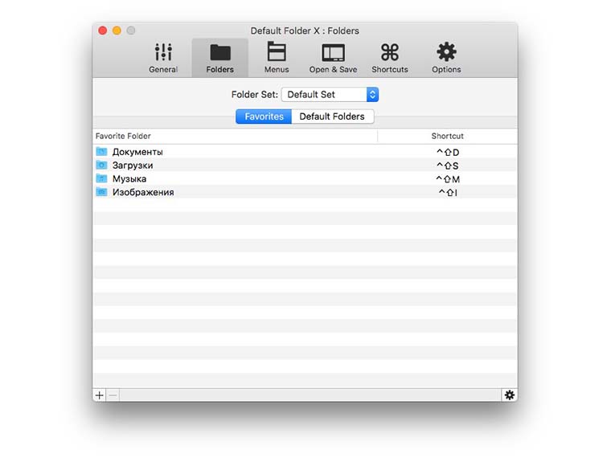Select the Музыка row name
The image size is (611, 458).
coord(129,178)
